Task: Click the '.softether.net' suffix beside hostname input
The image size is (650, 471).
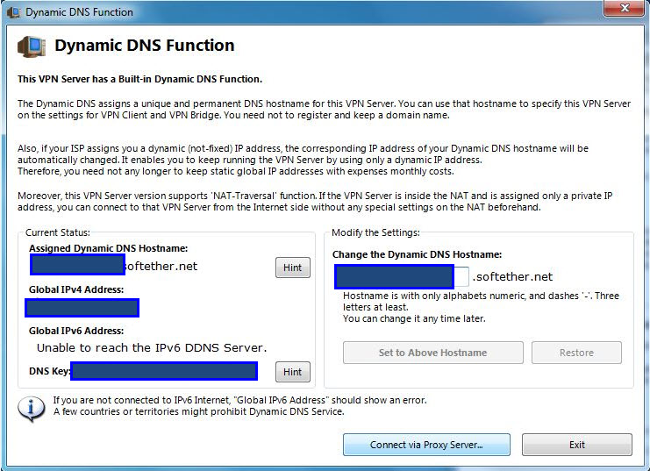Action: click(512, 277)
